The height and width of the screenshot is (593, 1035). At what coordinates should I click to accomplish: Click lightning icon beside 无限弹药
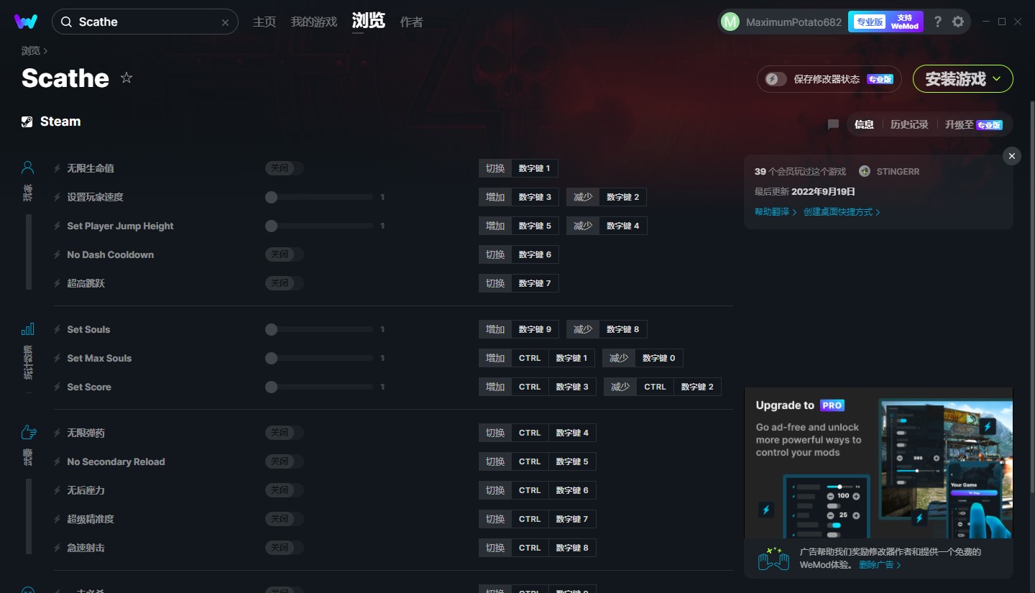57,433
